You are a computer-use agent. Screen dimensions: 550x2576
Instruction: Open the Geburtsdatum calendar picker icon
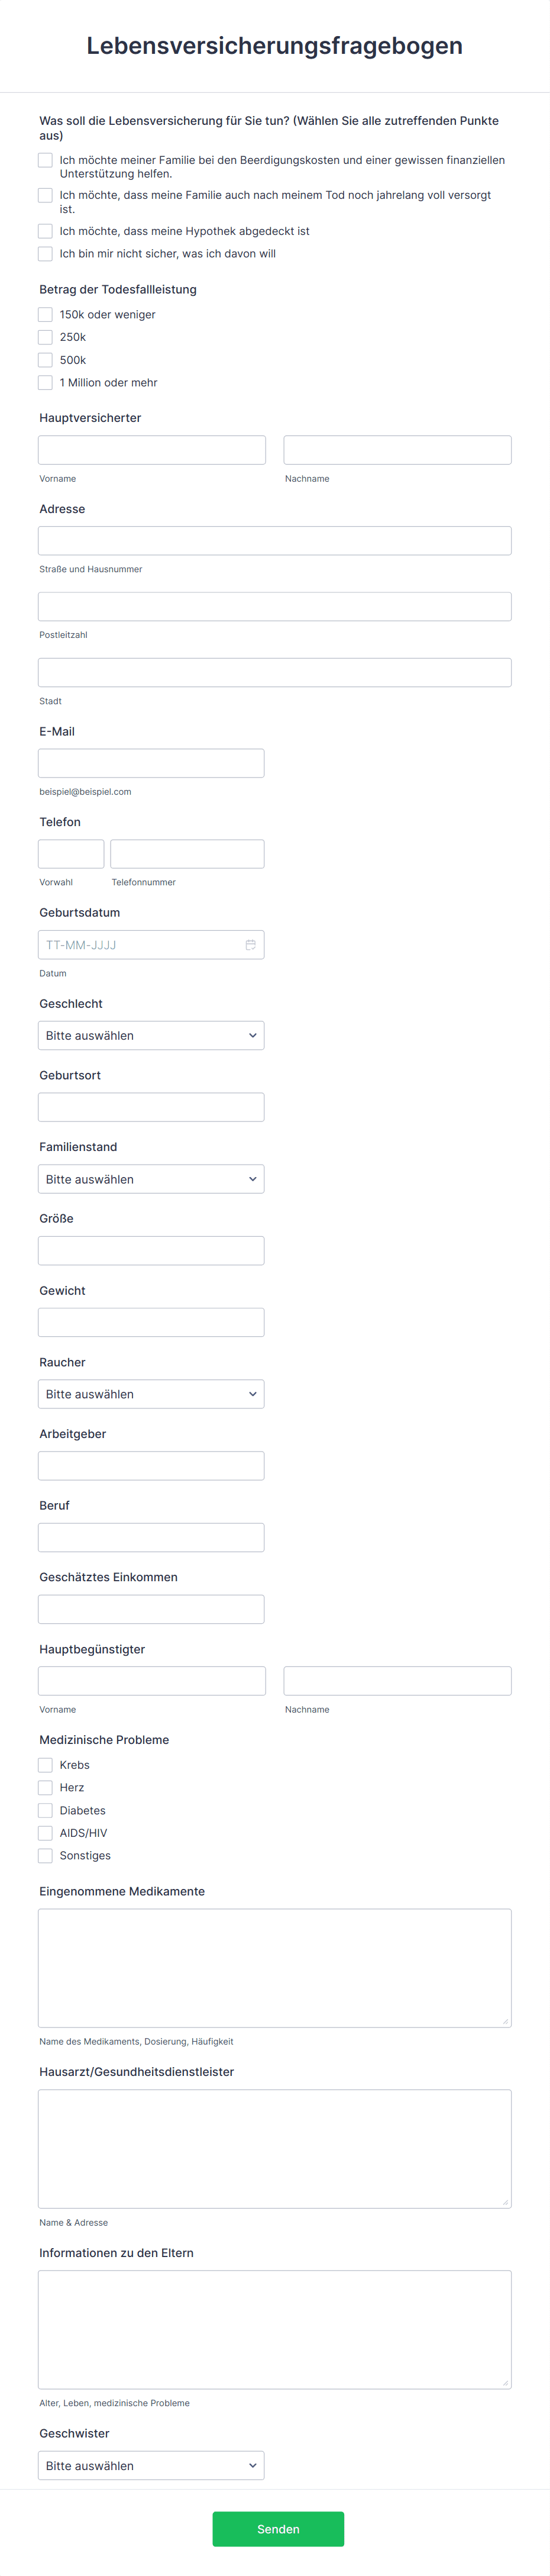coord(250,945)
